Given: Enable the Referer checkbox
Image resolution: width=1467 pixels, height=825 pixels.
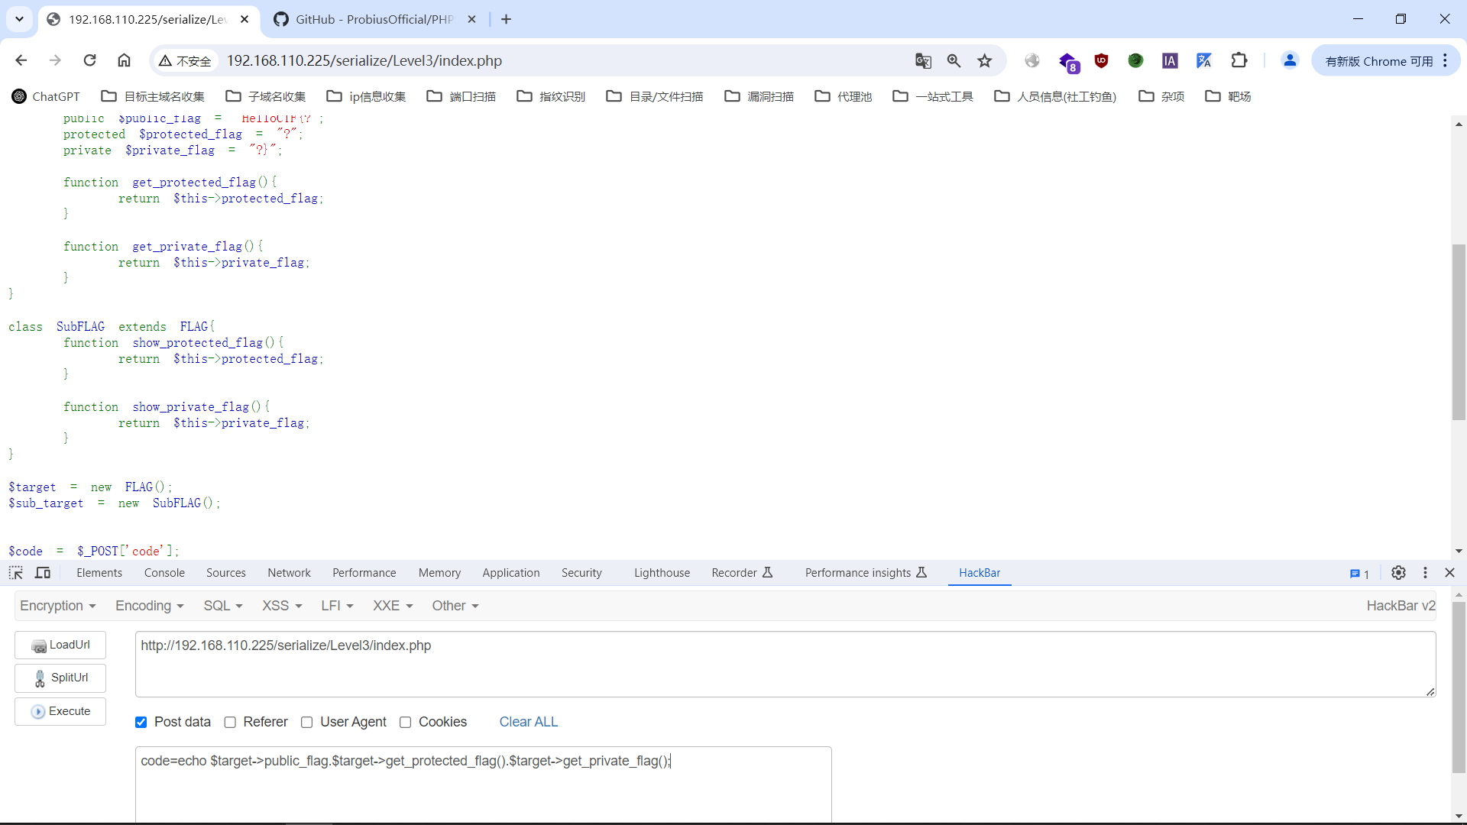Looking at the screenshot, I should pos(230,723).
